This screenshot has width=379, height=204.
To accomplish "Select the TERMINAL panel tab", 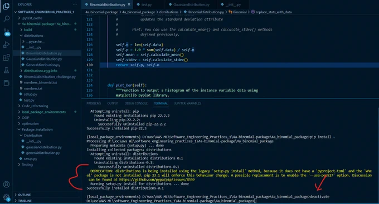I will pos(161,103).
